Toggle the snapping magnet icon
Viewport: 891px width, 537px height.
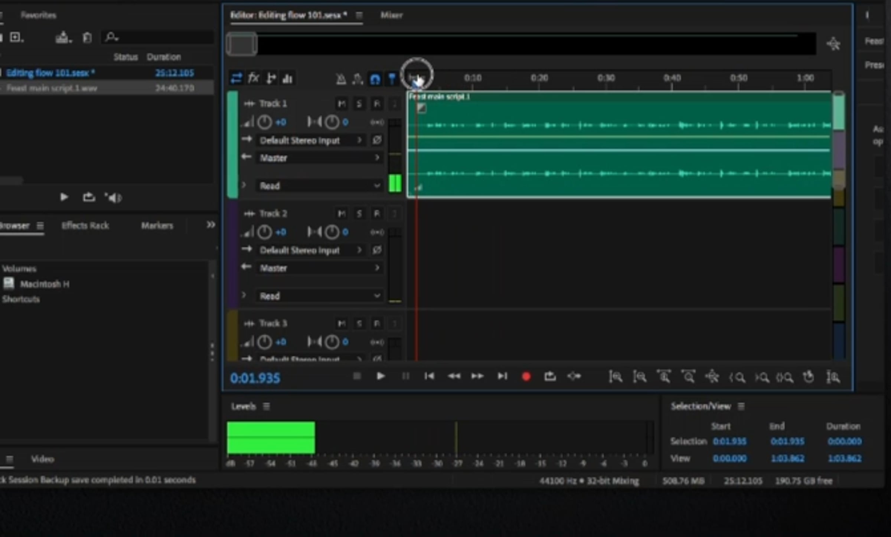point(375,79)
